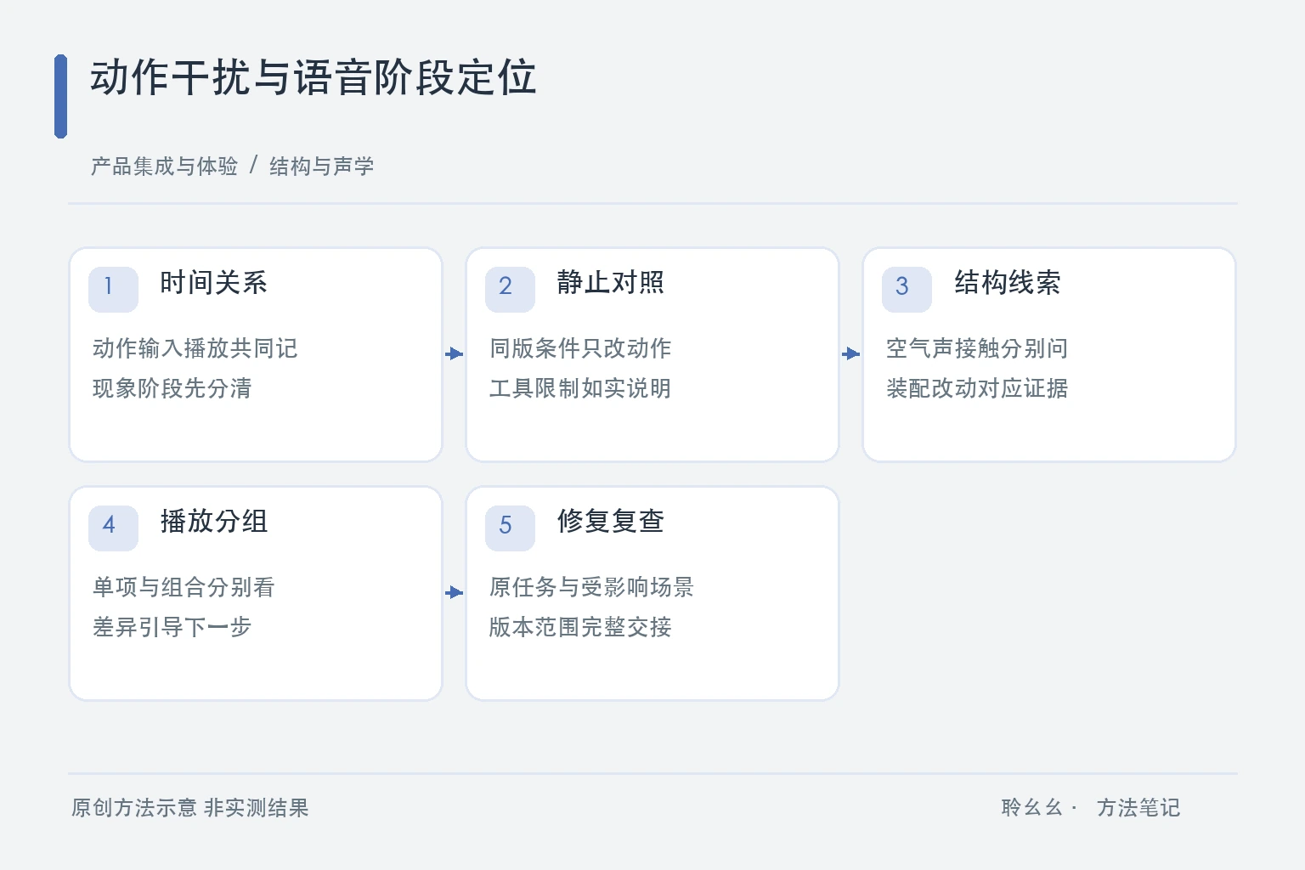The image size is (1305, 870).
Task: Click the blue accent bar beside title
Action: coord(60,96)
